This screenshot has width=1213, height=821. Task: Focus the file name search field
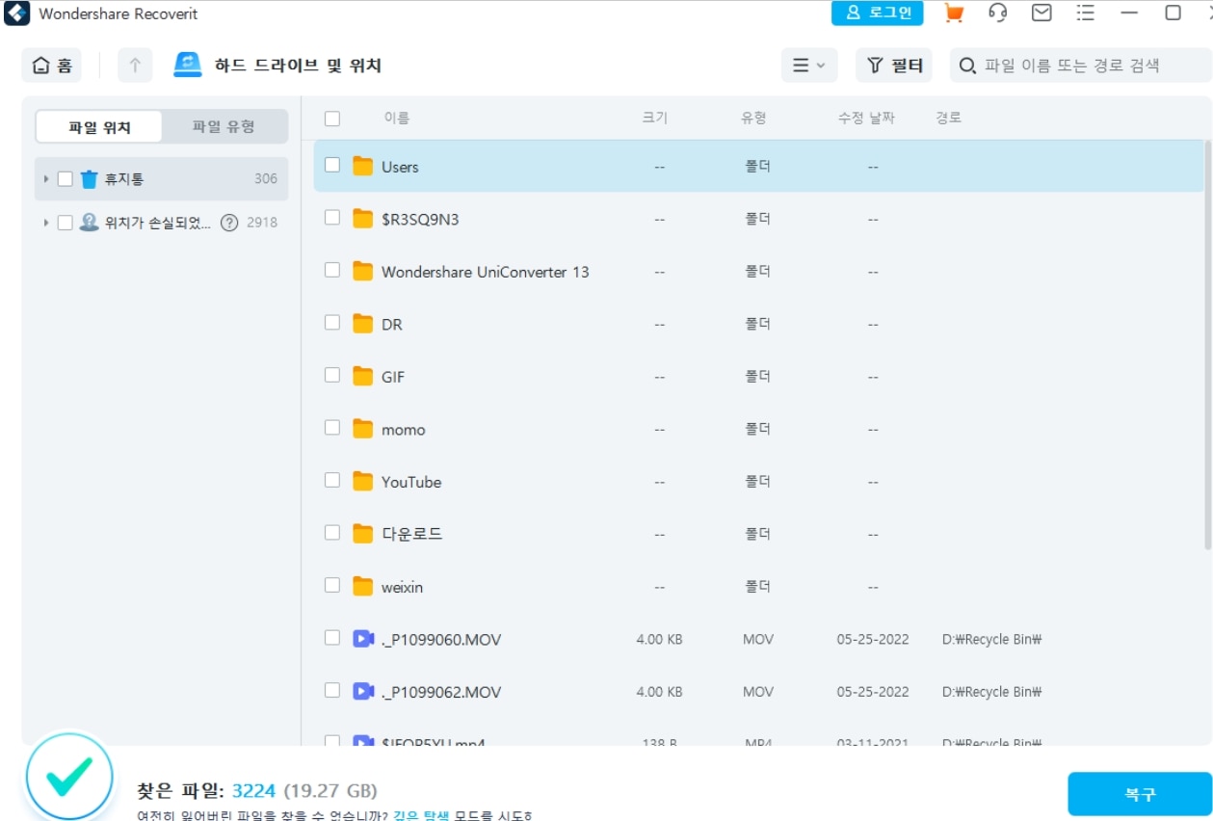tap(1081, 66)
